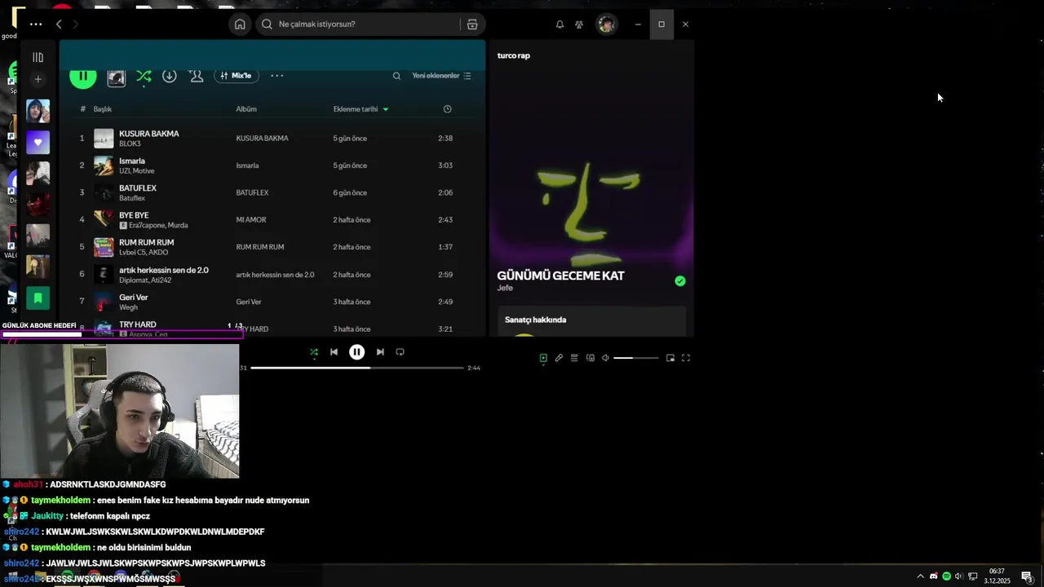Create new playlist with plus icon
1044x587 pixels.
(38, 79)
